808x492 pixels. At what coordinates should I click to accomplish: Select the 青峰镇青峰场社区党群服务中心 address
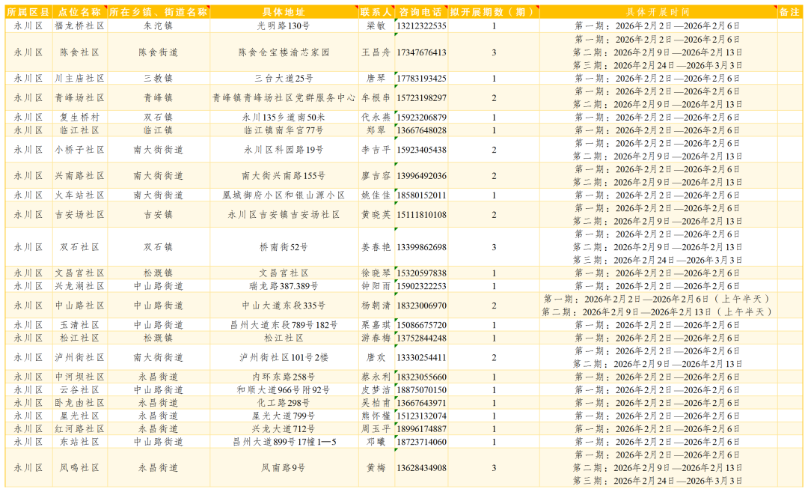(x=284, y=97)
